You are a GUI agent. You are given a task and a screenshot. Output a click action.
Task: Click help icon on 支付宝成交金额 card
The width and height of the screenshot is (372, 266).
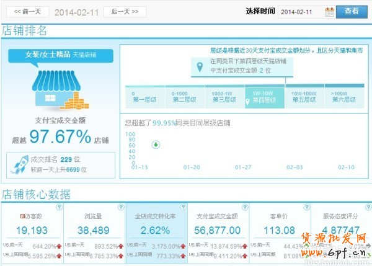point(244,207)
